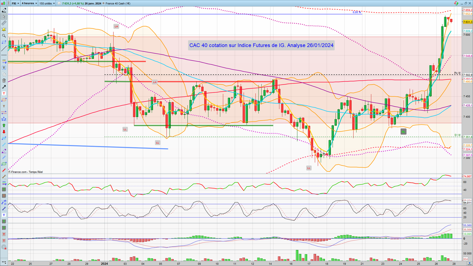Create an alert with the bell icon

coord(4,30)
